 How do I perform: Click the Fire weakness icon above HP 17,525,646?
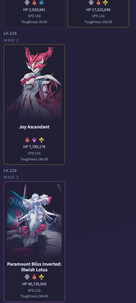(x=98, y=2)
